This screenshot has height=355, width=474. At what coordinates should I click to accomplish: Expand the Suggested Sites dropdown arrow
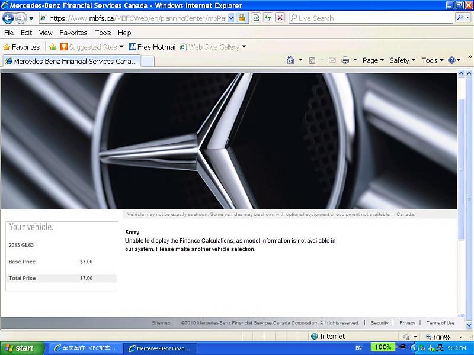(x=121, y=47)
